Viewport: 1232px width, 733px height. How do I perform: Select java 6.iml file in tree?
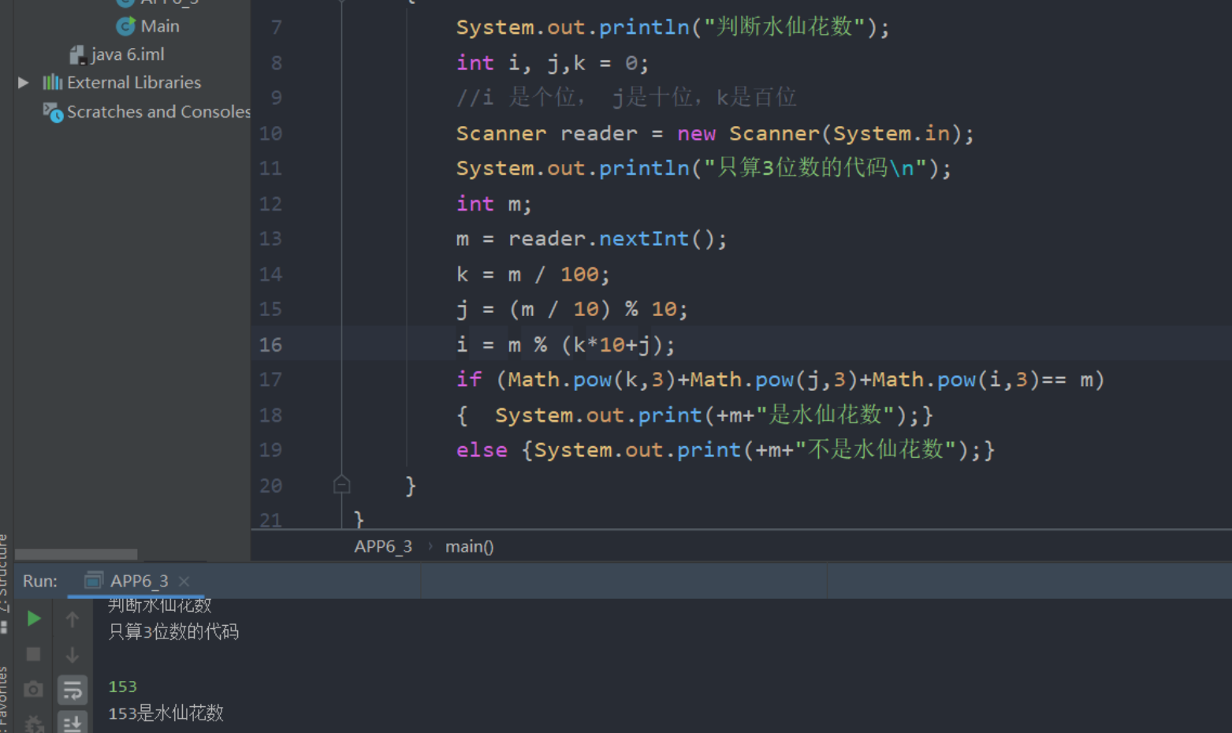[x=128, y=54]
